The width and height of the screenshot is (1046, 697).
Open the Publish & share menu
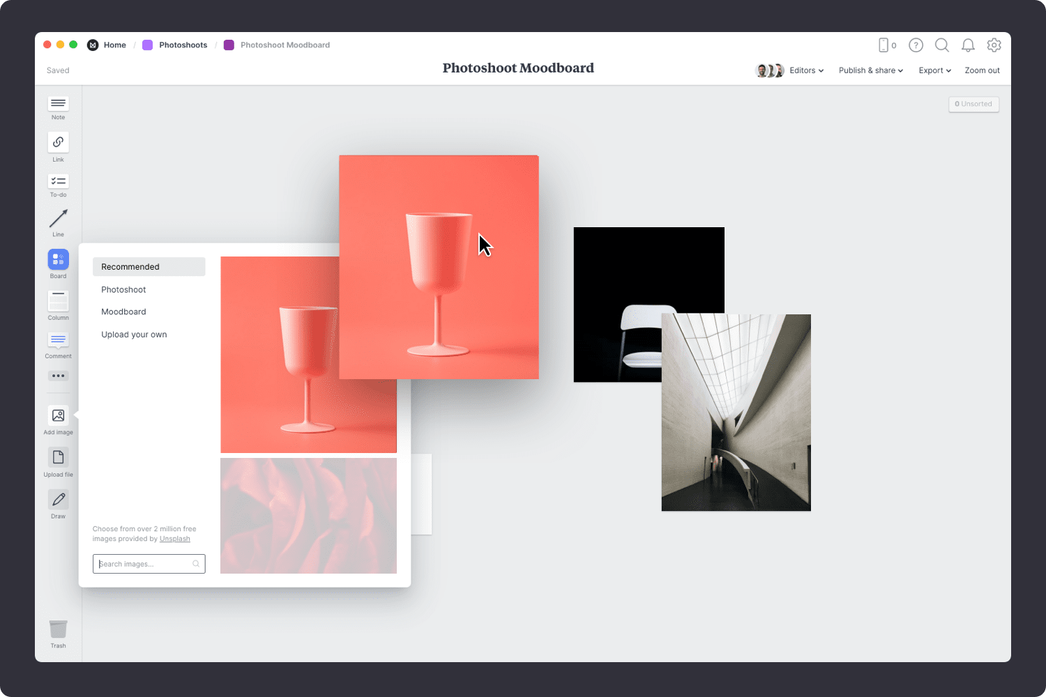click(x=870, y=70)
